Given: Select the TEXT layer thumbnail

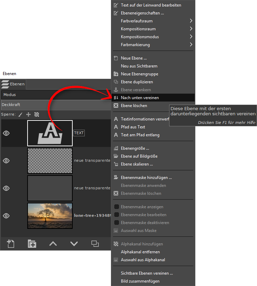Looking at the screenshot, I should point(50,133).
